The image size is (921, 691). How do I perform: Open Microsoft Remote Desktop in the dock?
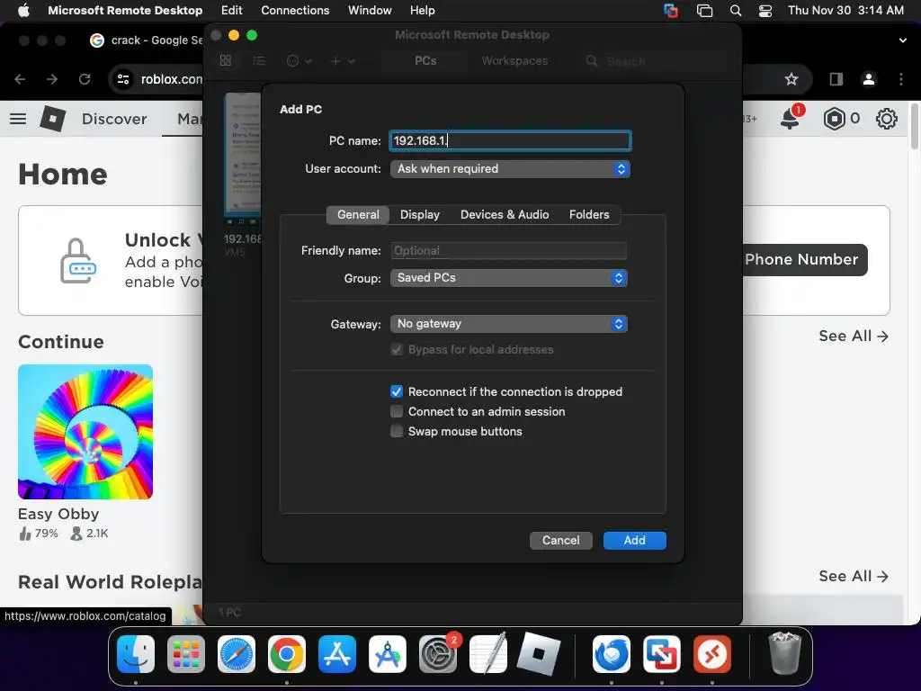[712, 654]
